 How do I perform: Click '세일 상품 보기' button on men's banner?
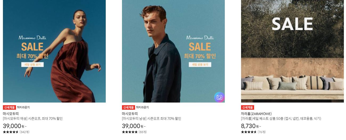[x=200, y=65]
